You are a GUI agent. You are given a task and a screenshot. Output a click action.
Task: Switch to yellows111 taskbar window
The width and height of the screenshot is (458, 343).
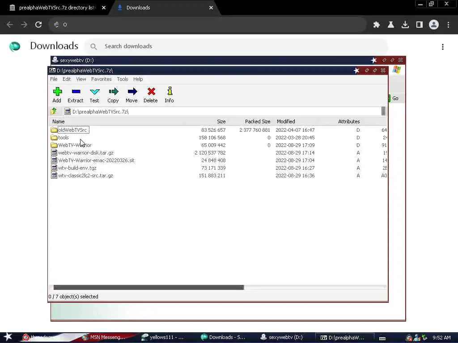[x=163, y=337]
